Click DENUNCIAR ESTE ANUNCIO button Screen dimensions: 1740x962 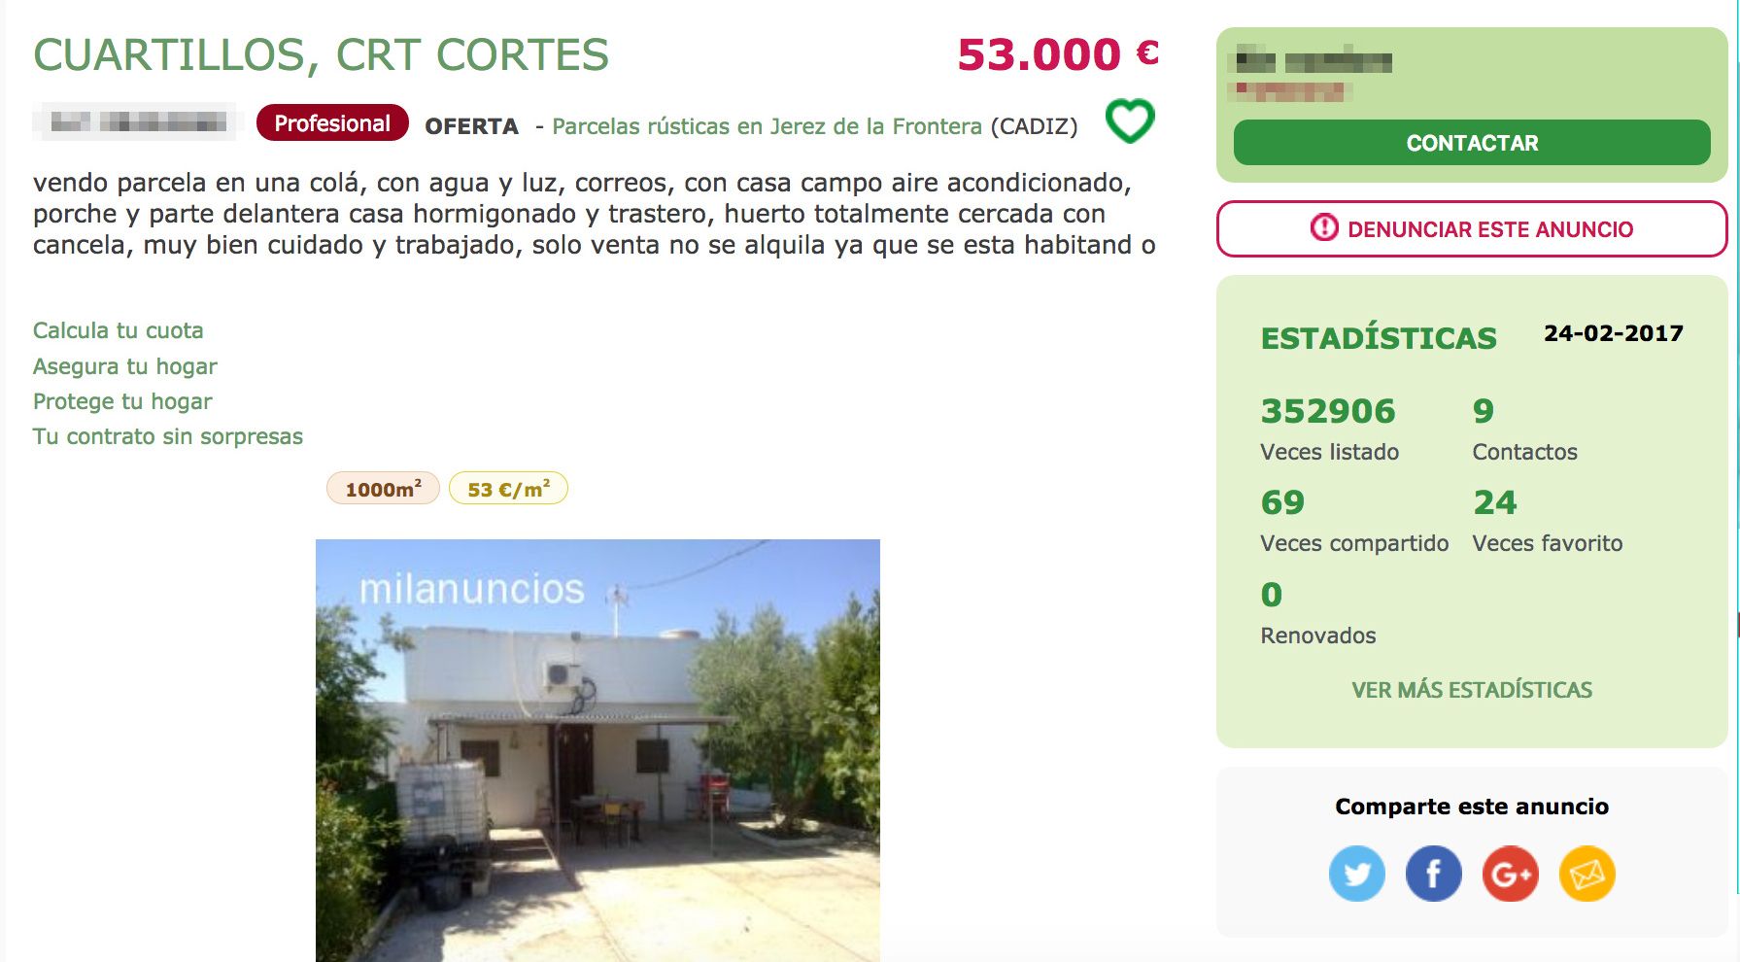coord(1472,229)
